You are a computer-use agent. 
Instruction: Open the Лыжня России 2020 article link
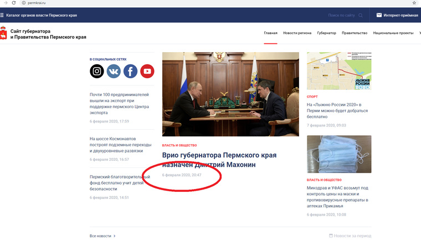click(337, 111)
